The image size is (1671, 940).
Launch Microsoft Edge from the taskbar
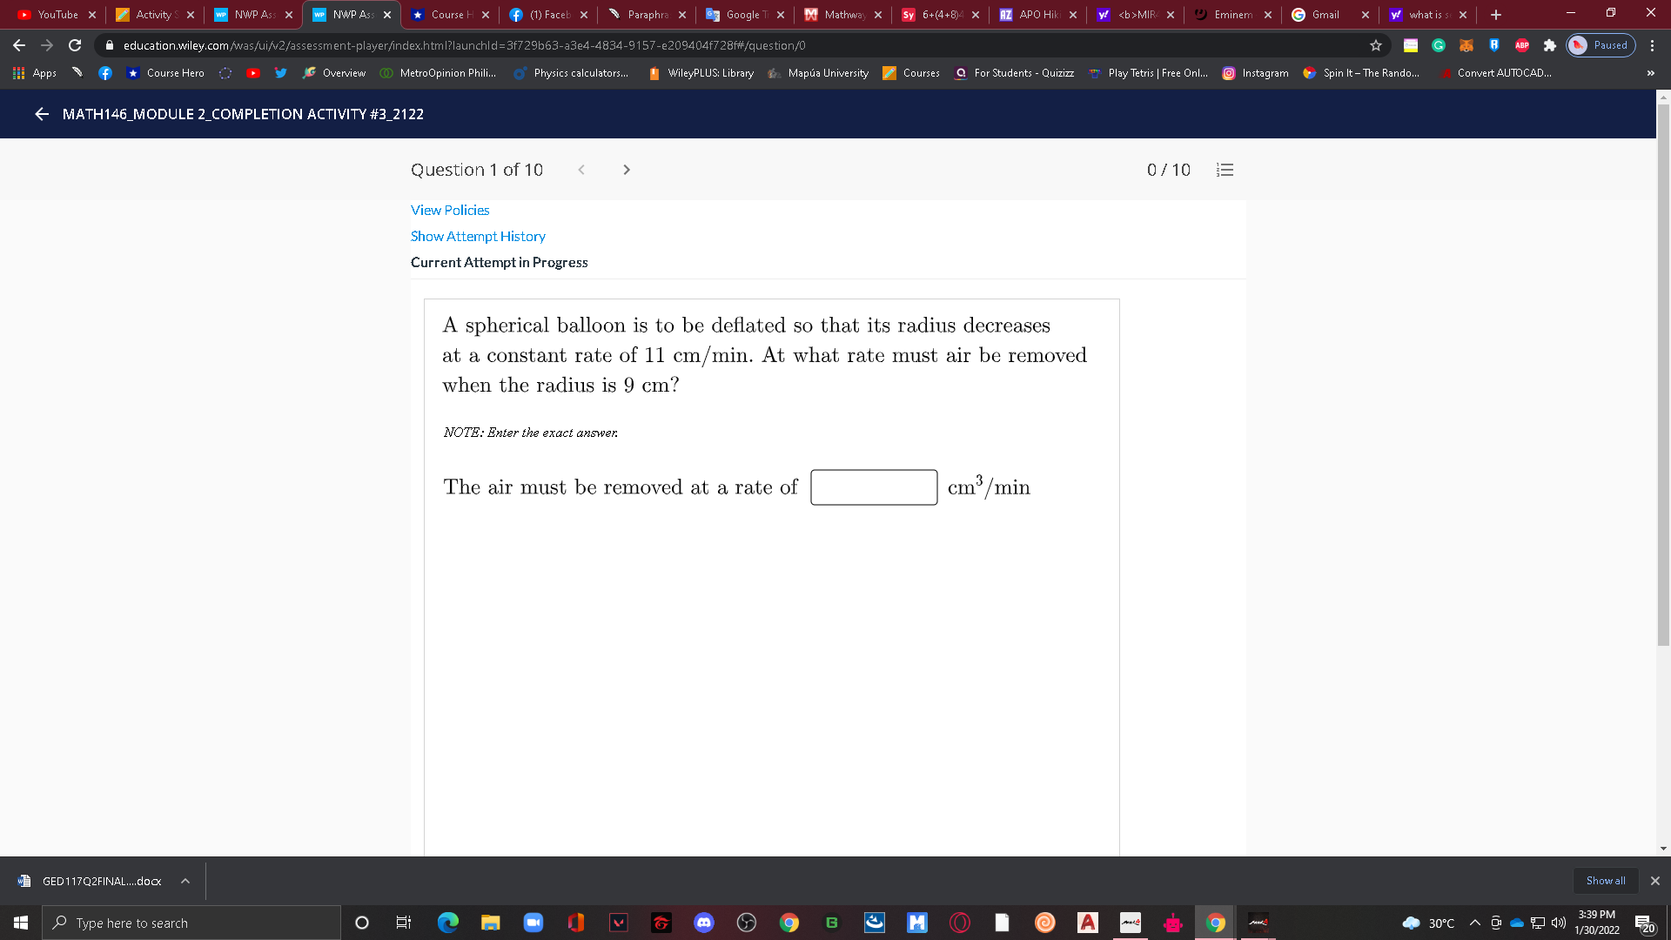[447, 923]
